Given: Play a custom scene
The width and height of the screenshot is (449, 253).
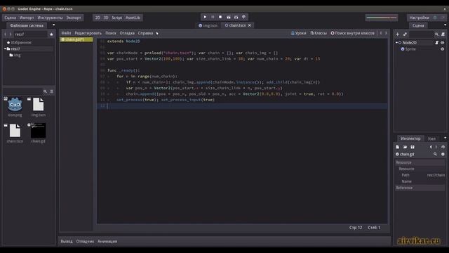Looking at the screenshot, I should coord(236,17).
